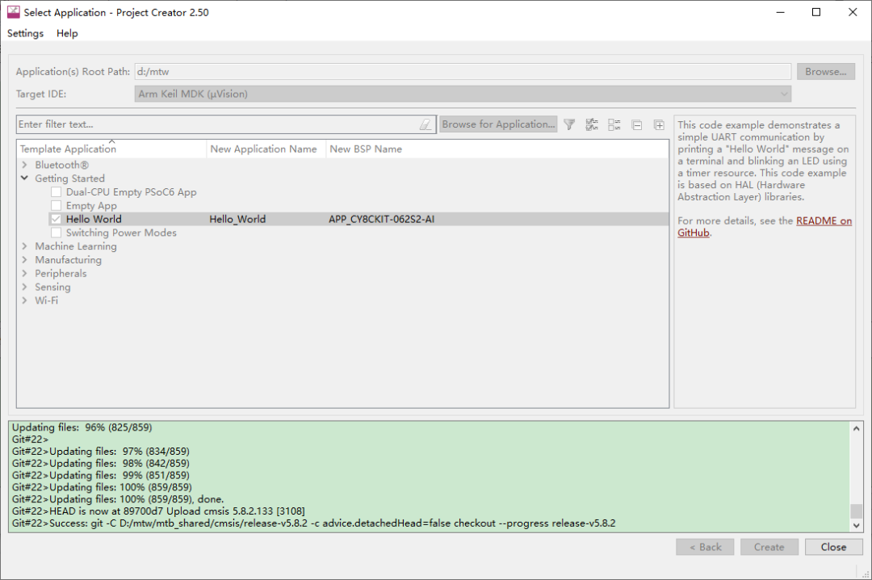This screenshot has width=872, height=580.
Task: Expand the Manufacturing category
Action: [24, 260]
